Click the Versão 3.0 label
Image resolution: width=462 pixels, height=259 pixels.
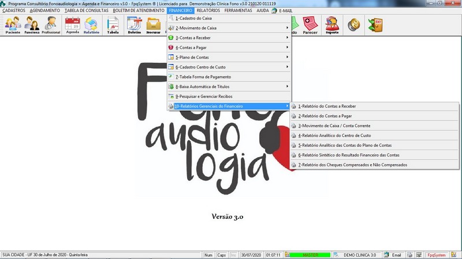227,217
